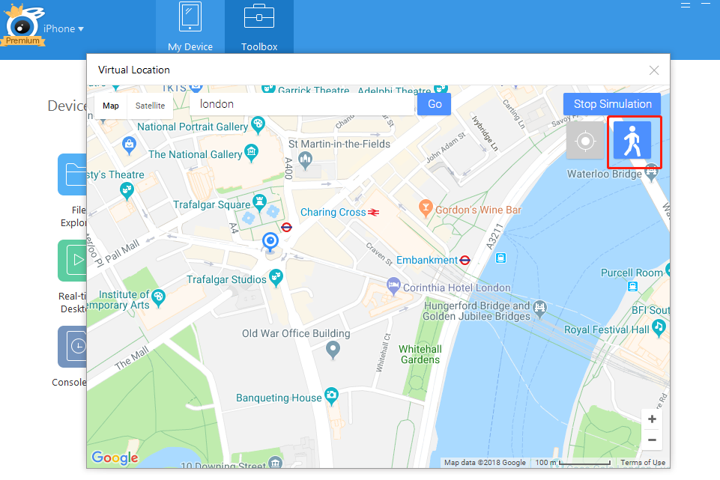Zoom out the map with minus

652,440
